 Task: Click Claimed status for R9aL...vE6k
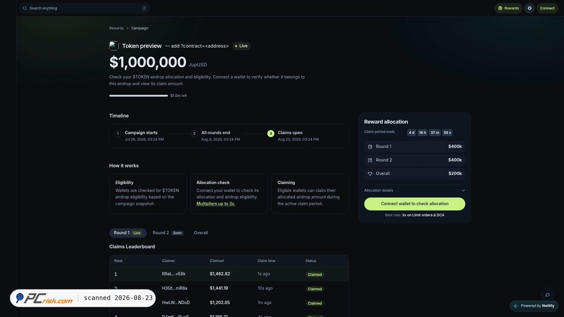315,274
